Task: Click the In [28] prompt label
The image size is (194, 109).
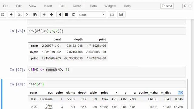Action: pos(18,84)
